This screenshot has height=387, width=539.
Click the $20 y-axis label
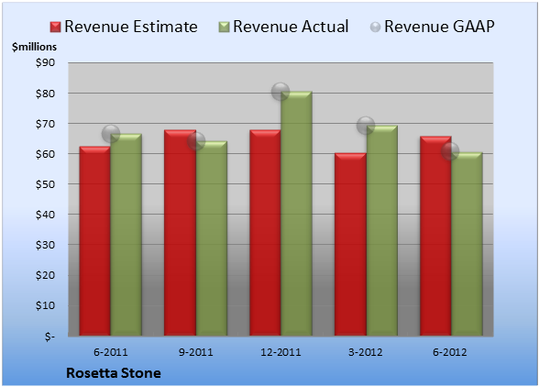tap(45, 275)
